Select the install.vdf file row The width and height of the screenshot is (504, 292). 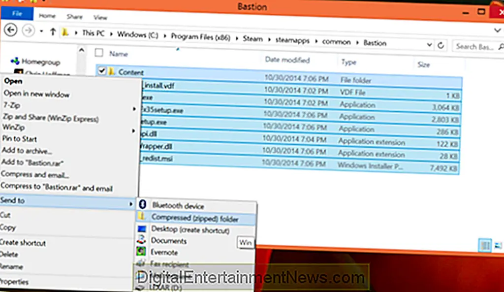[301, 89]
